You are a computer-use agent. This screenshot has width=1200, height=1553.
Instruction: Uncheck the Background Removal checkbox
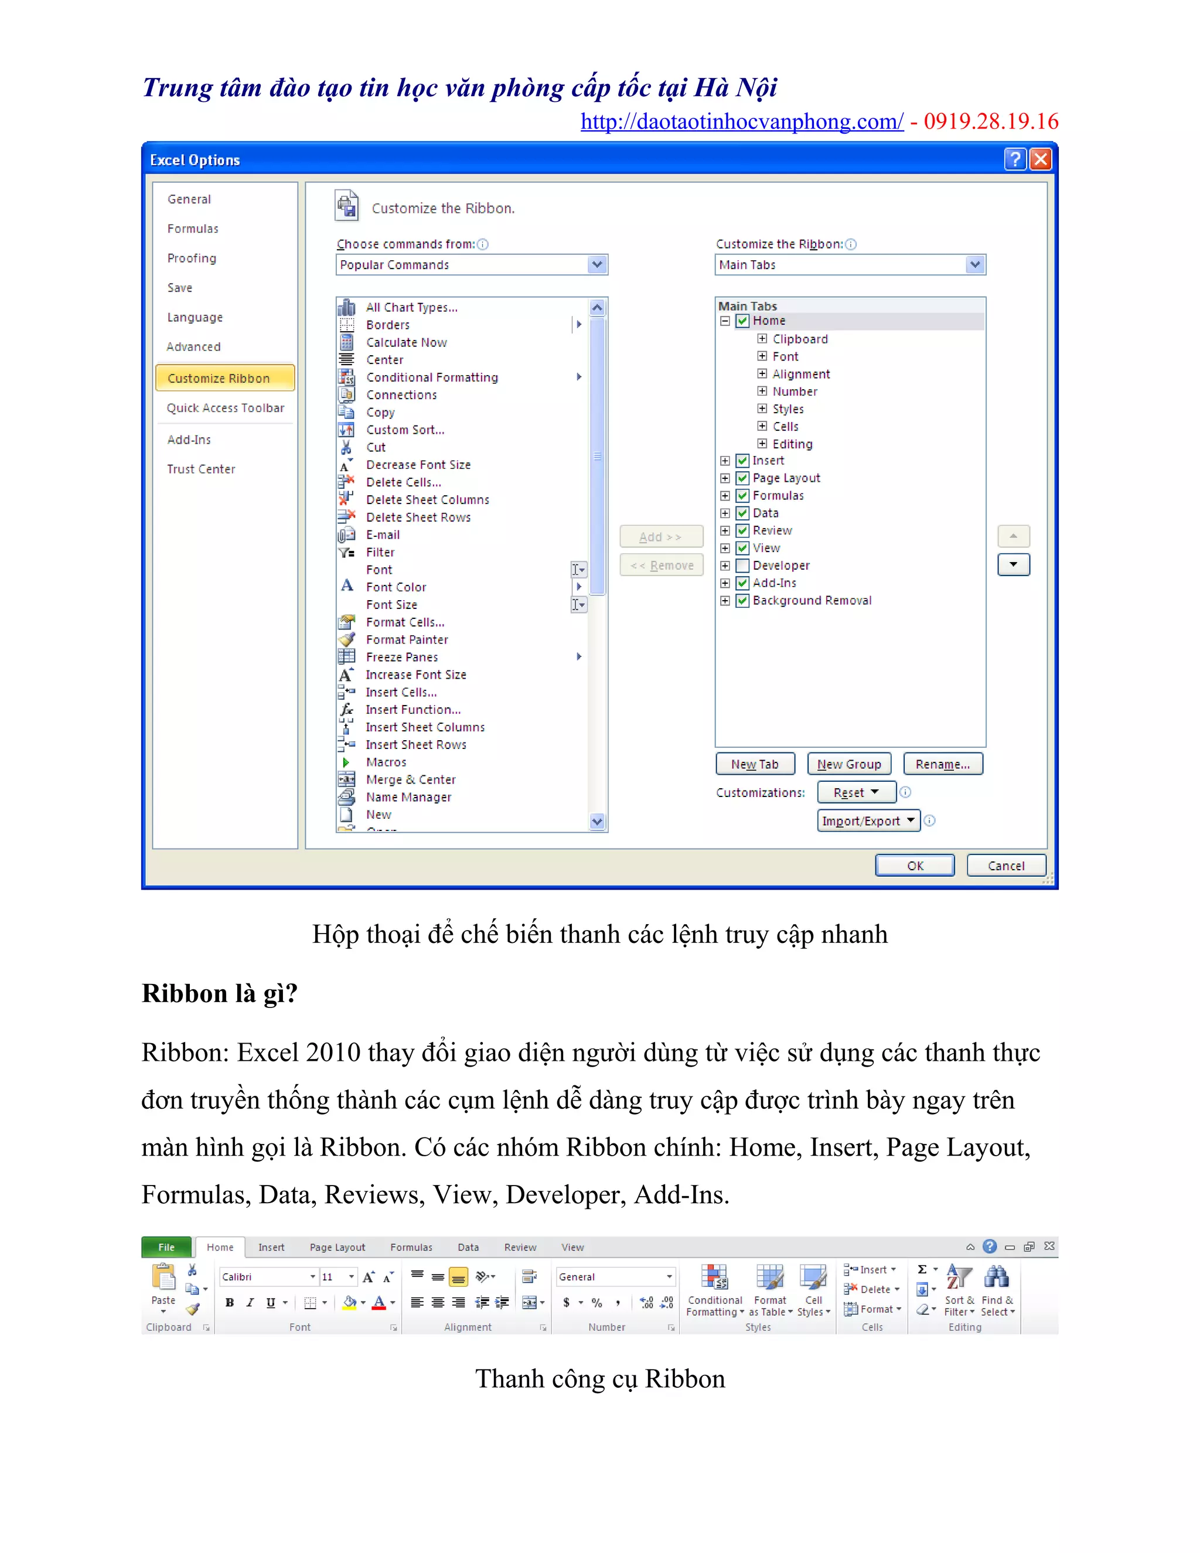coord(742,600)
